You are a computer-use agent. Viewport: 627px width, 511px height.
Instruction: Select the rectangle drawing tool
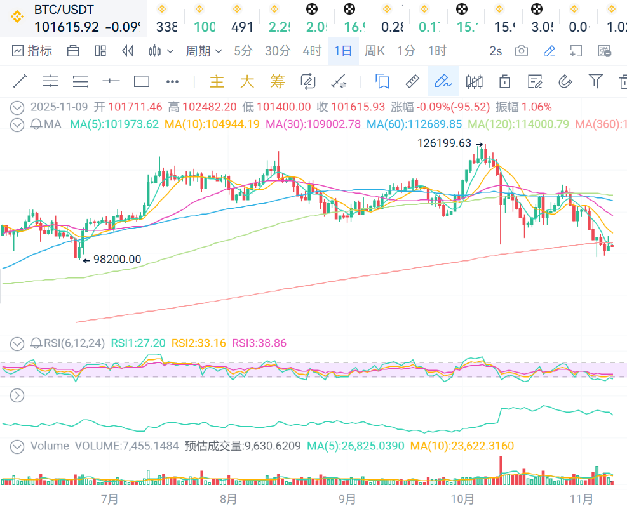pyautogui.click(x=142, y=81)
